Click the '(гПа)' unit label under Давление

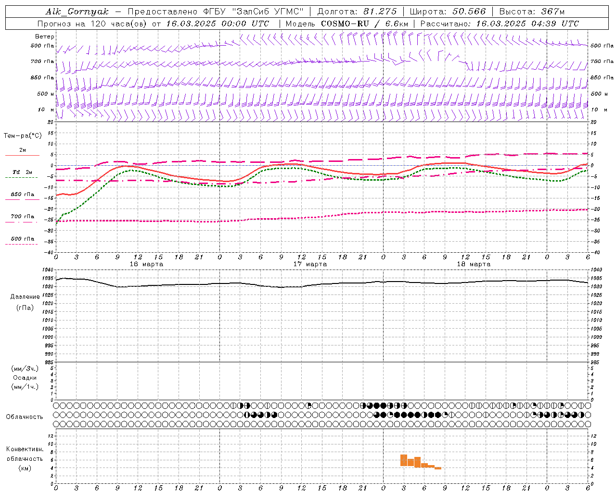click(25, 307)
